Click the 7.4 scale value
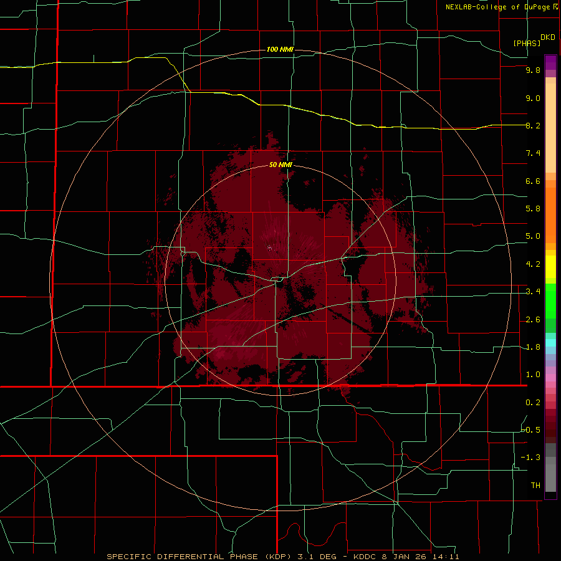The image size is (561, 561). tap(533, 153)
